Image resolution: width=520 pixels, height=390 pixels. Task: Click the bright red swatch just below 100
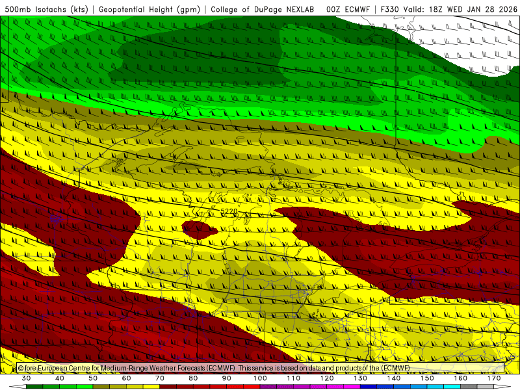pos(252,387)
